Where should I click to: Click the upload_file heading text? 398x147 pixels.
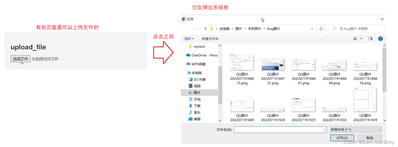(x=28, y=47)
